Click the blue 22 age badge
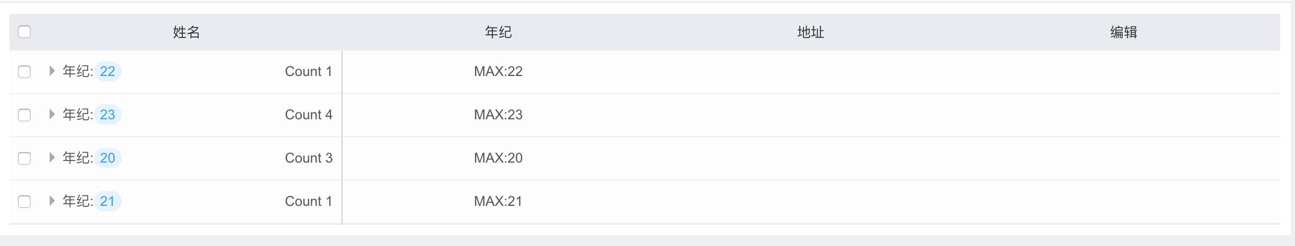The width and height of the screenshot is (1295, 246). coord(107,71)
